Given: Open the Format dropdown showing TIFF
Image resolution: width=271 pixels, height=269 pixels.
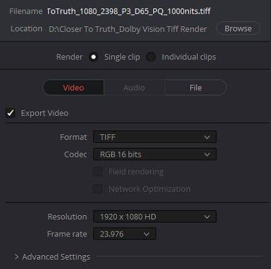Looking at the screenshot, I should coord(155,137).
